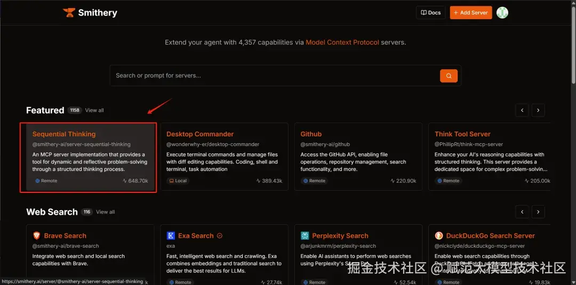576x285 pixels.
Task: Go to next Featured servers page
Action: (538, 110)
